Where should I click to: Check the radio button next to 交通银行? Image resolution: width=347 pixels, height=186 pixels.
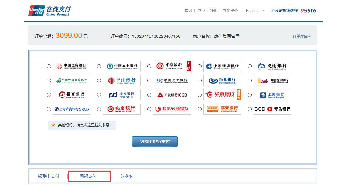click(250, 66)
